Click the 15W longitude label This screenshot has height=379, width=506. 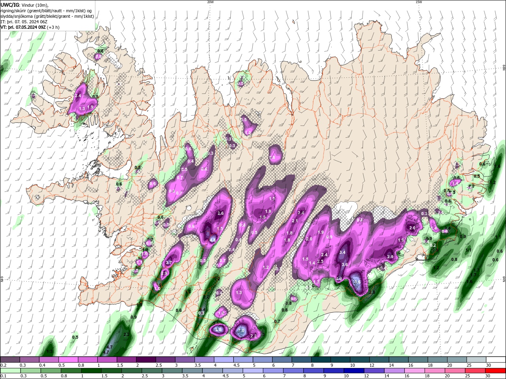[419, 2]
